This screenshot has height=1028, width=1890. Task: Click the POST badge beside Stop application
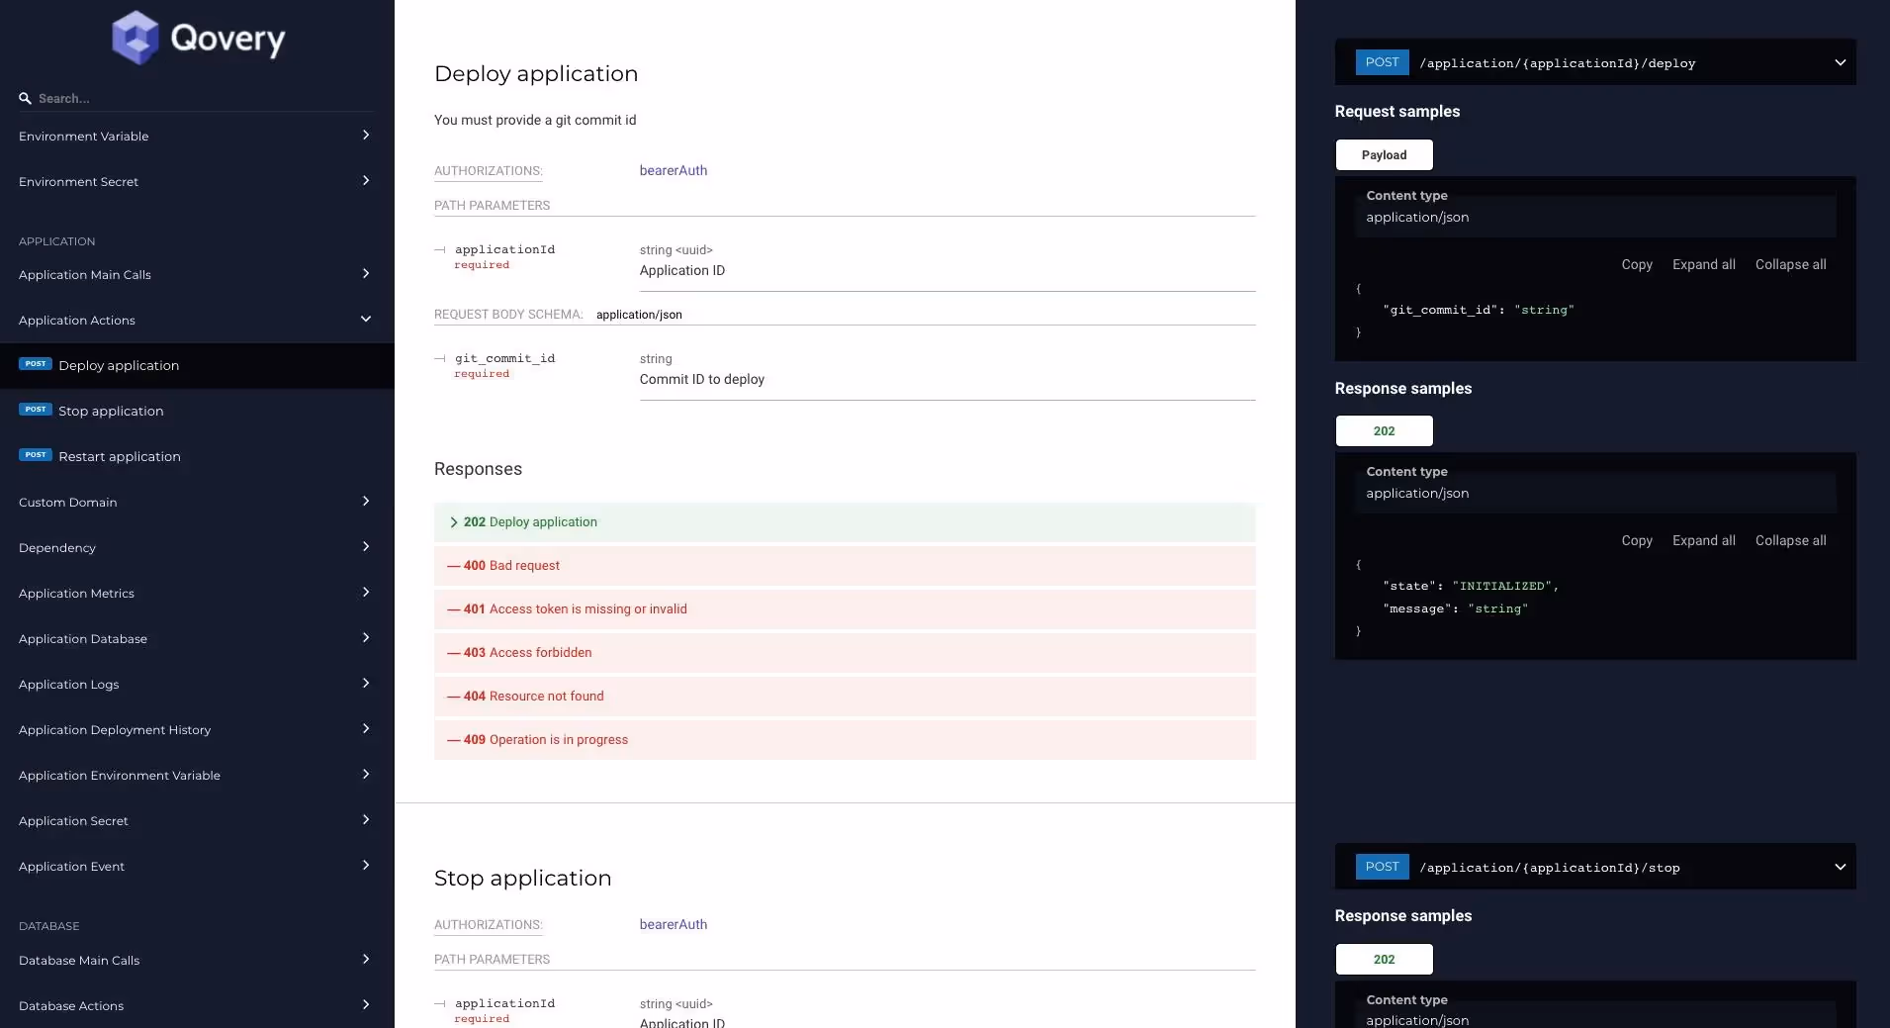click(x=35, y=410)
